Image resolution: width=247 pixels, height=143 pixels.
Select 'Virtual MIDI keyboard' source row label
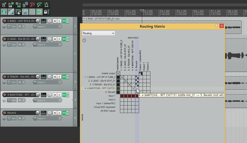(x=105, y=107)
